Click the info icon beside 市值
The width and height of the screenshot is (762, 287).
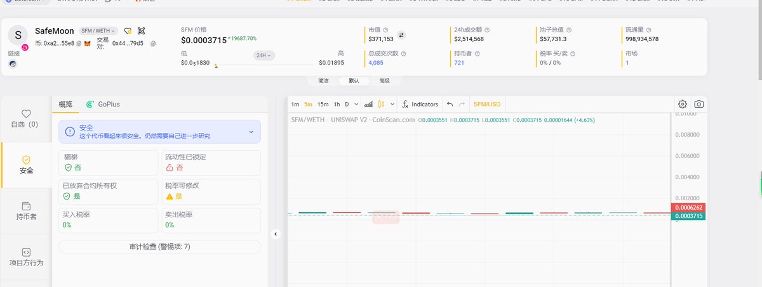tap(386, 30)
